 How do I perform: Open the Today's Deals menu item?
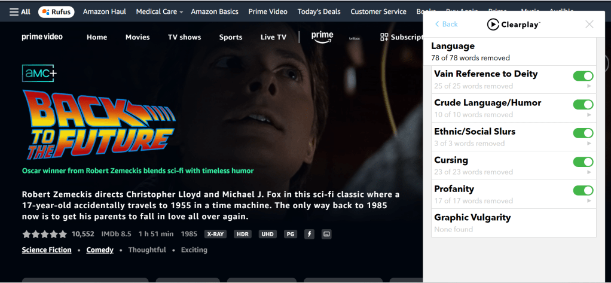click(319, 12)
